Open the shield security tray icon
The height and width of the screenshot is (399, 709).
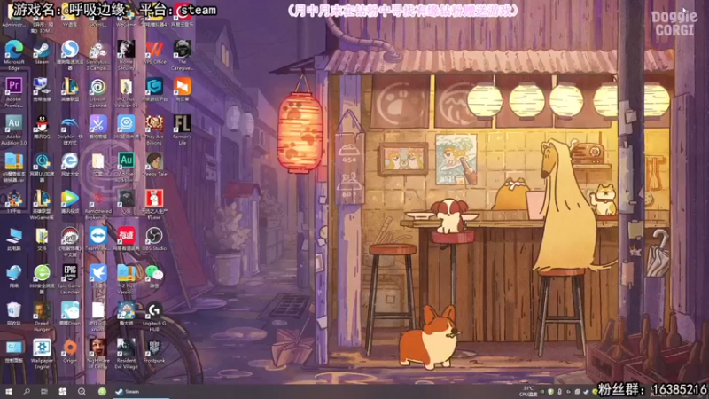tap(550, 392)
